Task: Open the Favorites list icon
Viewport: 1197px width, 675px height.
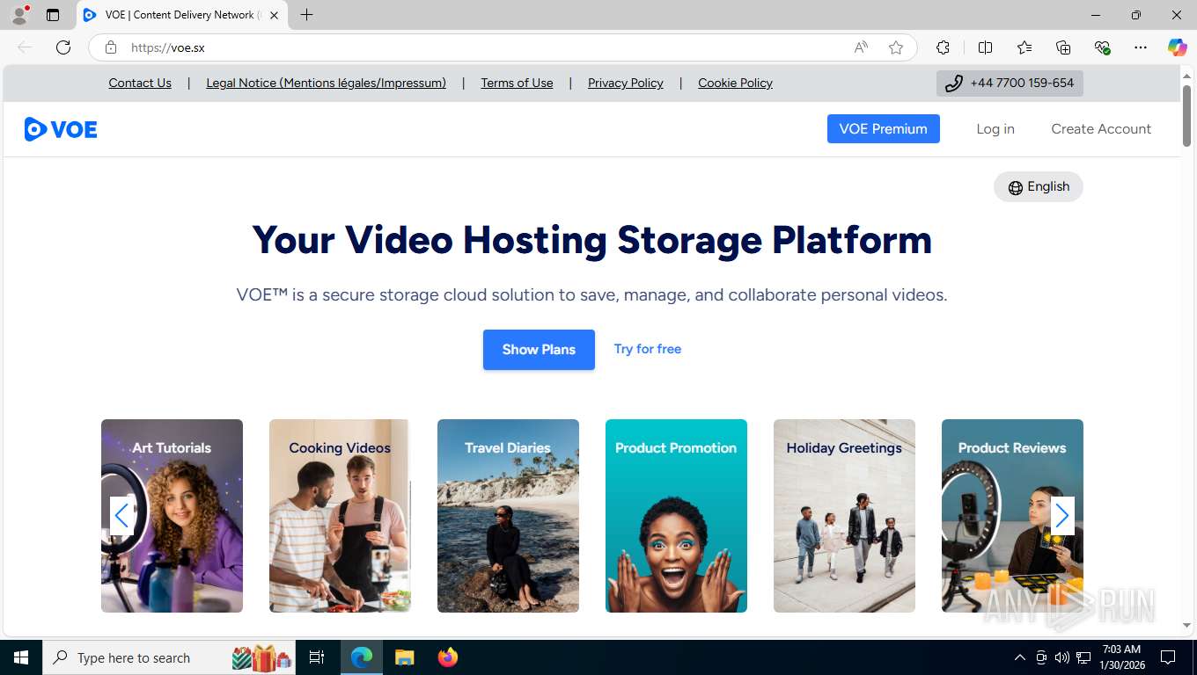Action: [1024, 47]
